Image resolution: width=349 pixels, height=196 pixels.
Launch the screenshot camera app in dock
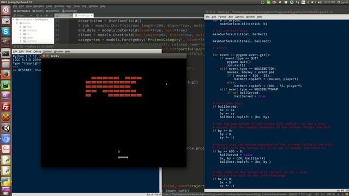click(x=6, y=21)
